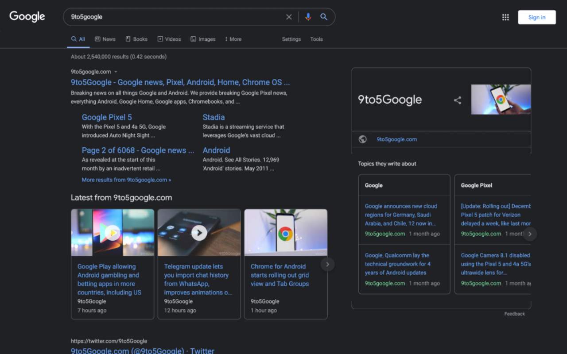This screenshot has height=354, width=567.
Task: Open the Android sitelink
Action: pyautogui.click(x=216, y=150)
